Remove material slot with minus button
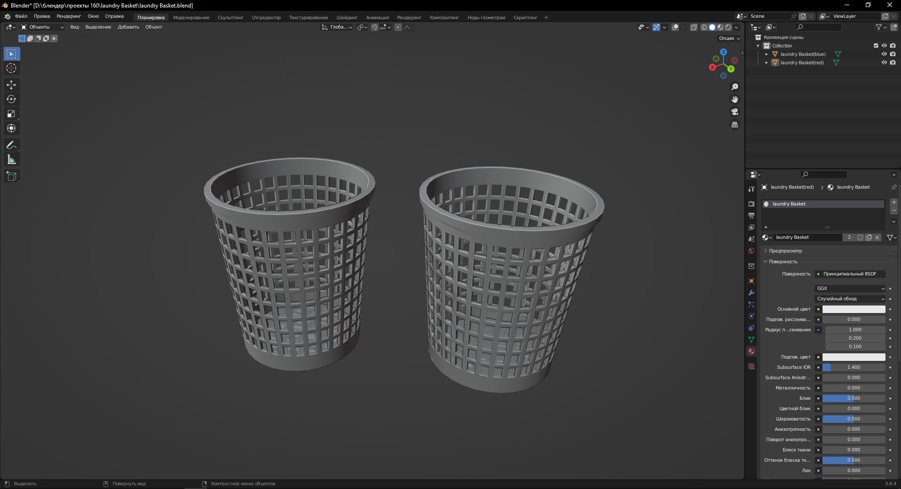901x489 pixels. click(x=893, y=211)
